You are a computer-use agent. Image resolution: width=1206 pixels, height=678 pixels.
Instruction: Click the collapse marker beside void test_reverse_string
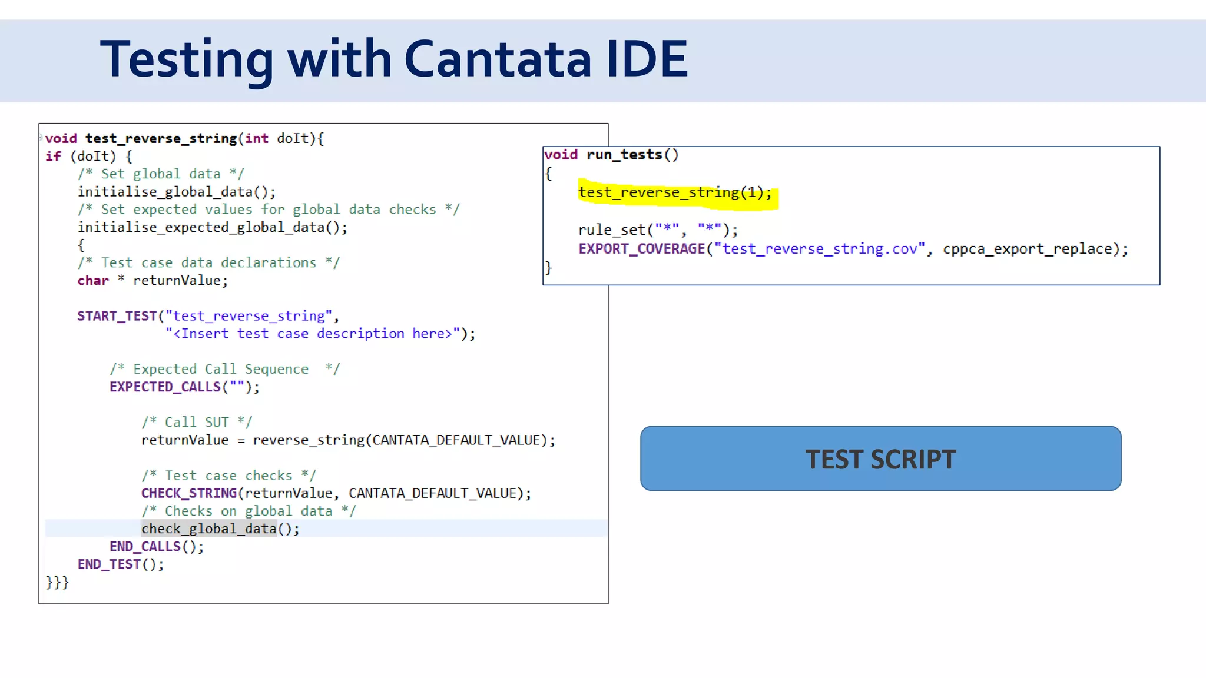(x=41, y=138)
